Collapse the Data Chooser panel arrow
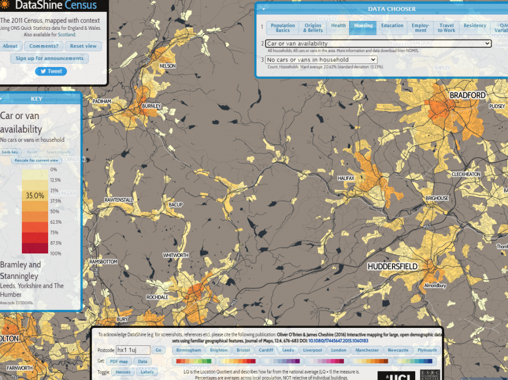The width and height of the screenshot is (508, 380). [x=263, y=9]
